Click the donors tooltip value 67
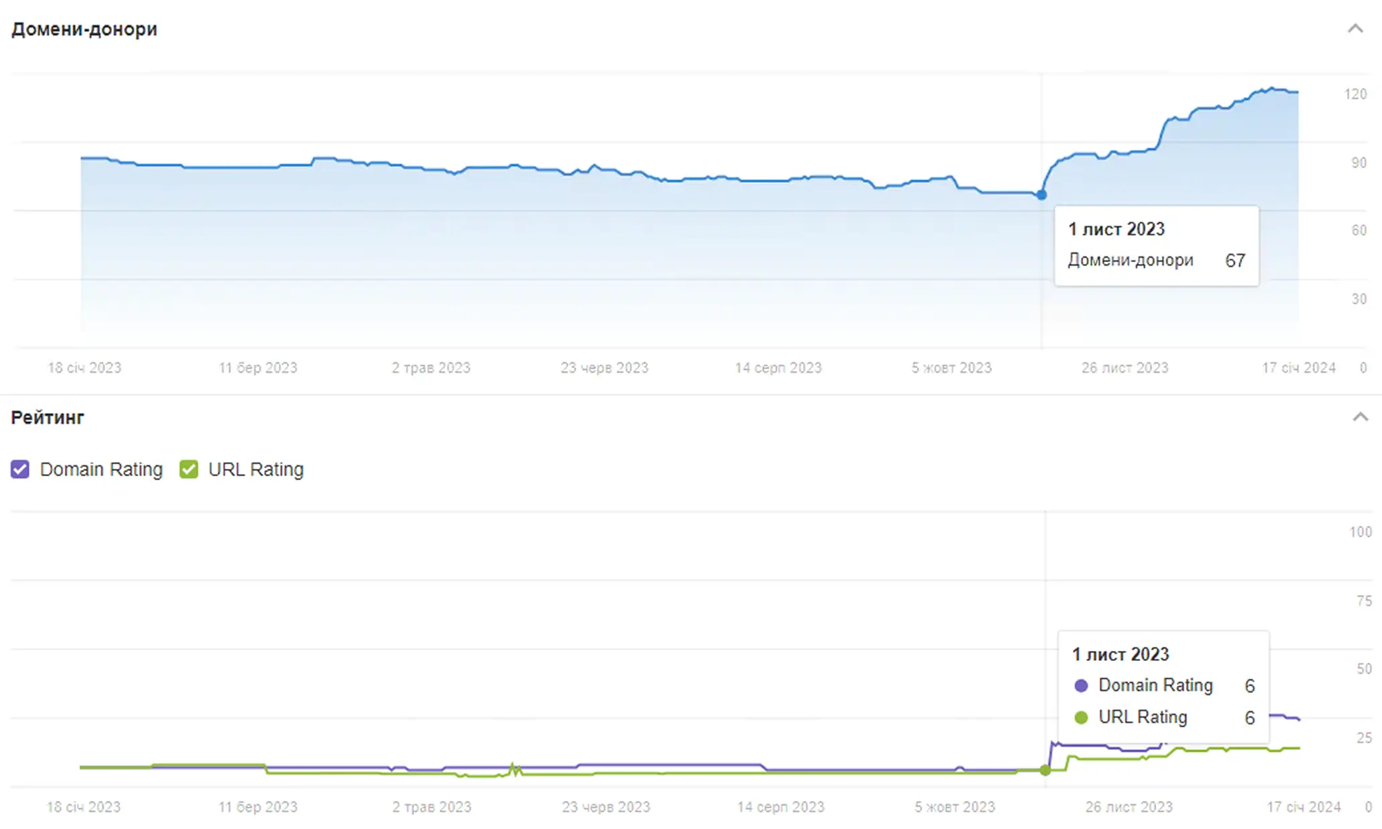Image resolution: width=1382 pixels, height=829 pixels. tap(1235, 260)
